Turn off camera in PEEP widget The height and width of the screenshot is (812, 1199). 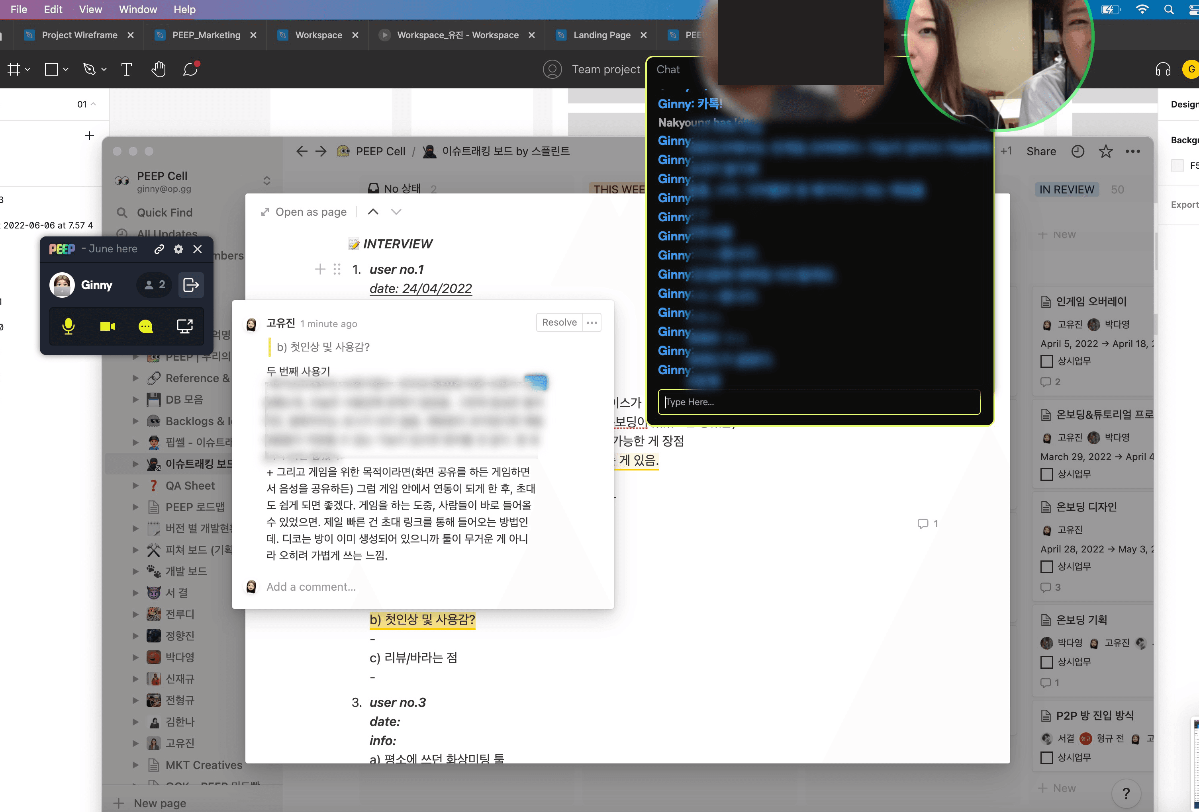coord(107,326)
